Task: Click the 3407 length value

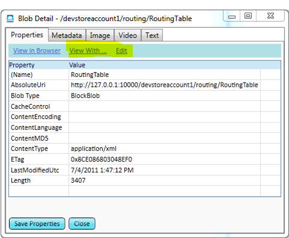Action: point(78,180)
